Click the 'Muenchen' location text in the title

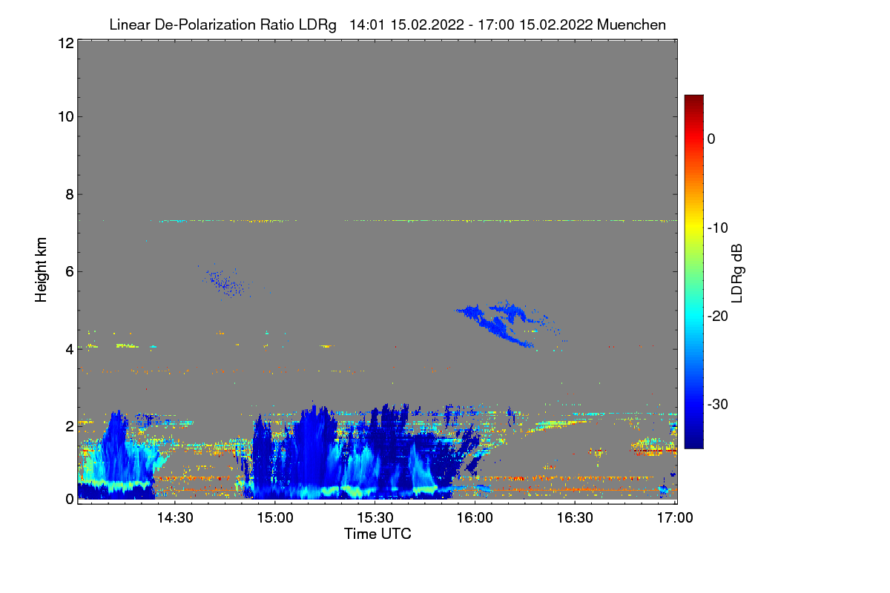pos(631,24)
